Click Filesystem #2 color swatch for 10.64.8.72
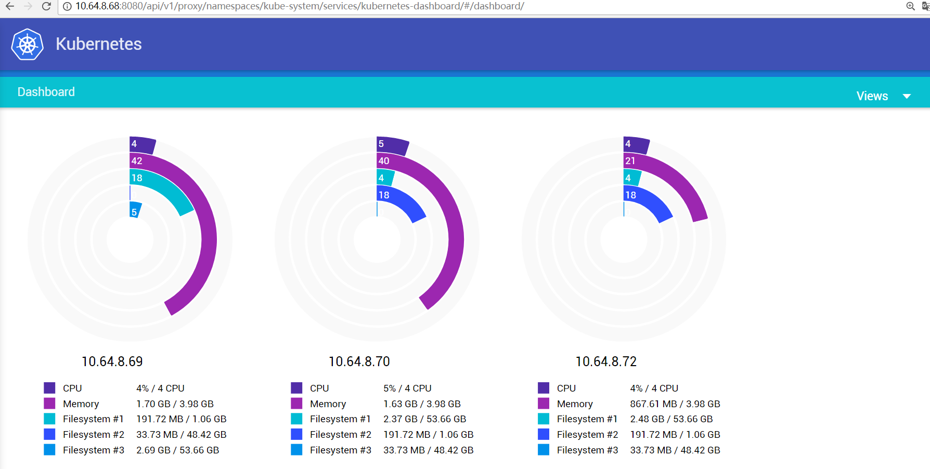Screen dimensions: 930x469 click(x=544, y=434)
